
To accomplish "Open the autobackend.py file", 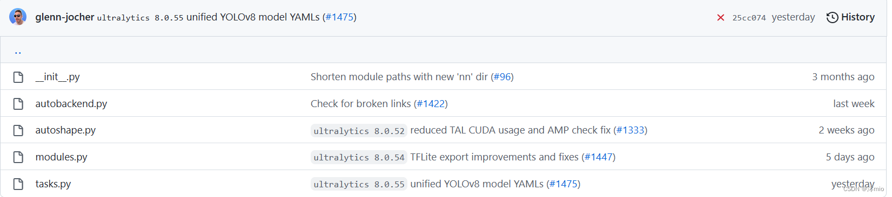I will pos(71,103).
